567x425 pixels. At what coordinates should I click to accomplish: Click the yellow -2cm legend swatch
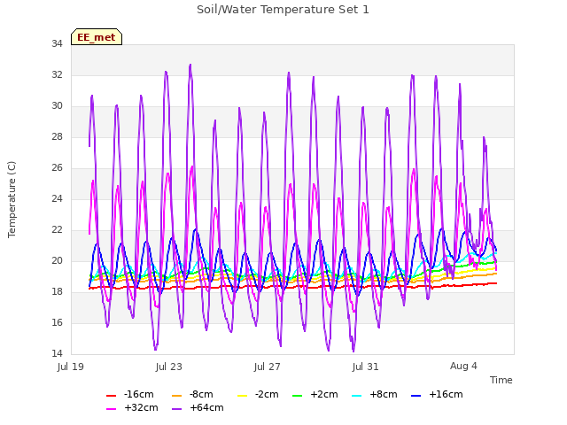click(x=242, y=396)
